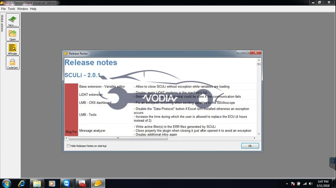Click the 'Release notes' heading

click(91, 62)
